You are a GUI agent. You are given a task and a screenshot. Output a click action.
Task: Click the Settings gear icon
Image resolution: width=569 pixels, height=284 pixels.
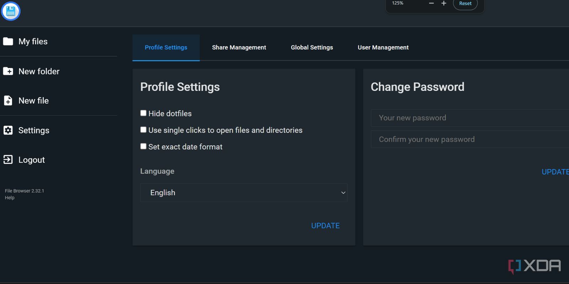click(8, 130)
